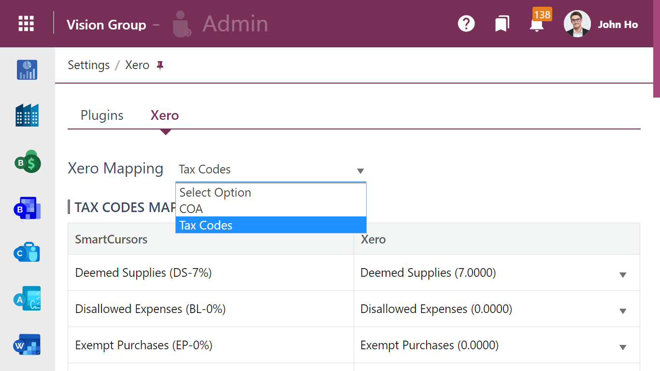The image size is (660, 371).
Task: Switch to the Plugins tab
Action: 102,115
